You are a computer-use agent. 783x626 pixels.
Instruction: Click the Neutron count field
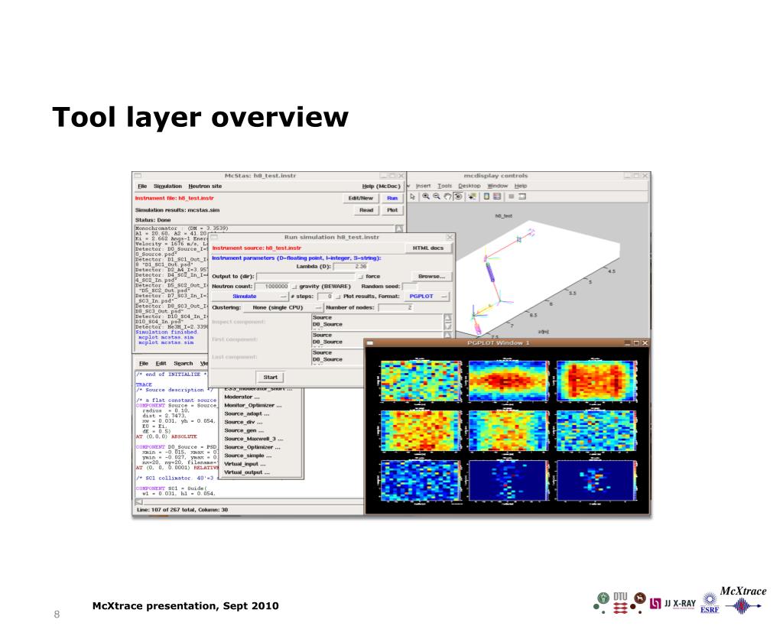coord(272,287)
